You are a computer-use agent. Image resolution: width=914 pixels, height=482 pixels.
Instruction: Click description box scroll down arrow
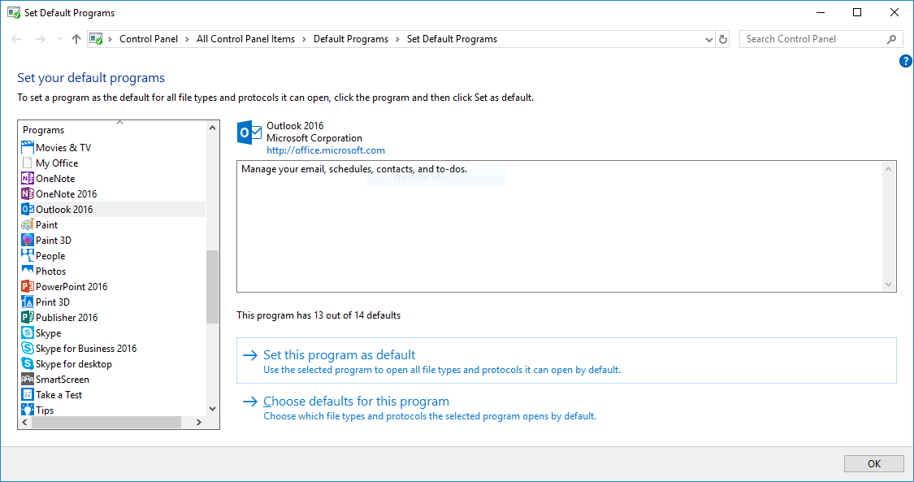888,284
